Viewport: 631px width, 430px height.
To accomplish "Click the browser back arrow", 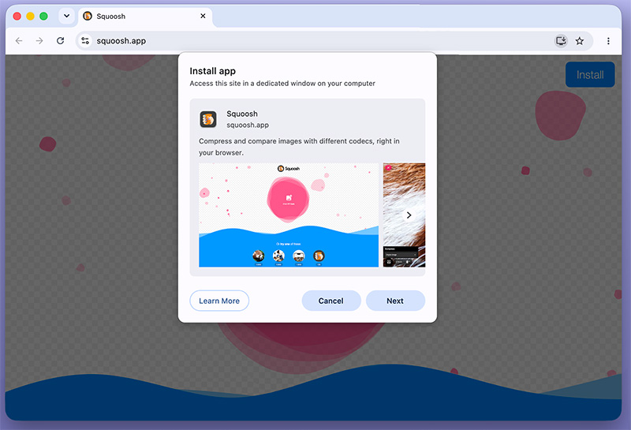I will tap(19, 41).
